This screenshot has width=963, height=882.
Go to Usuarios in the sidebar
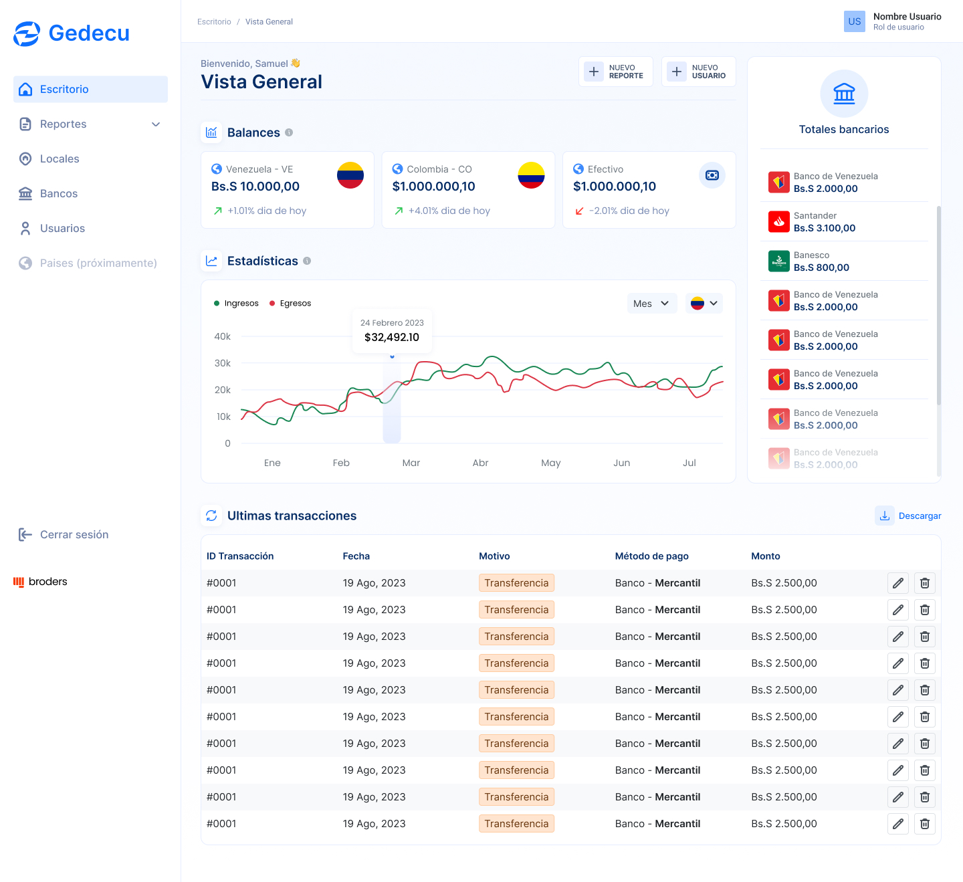62,229
